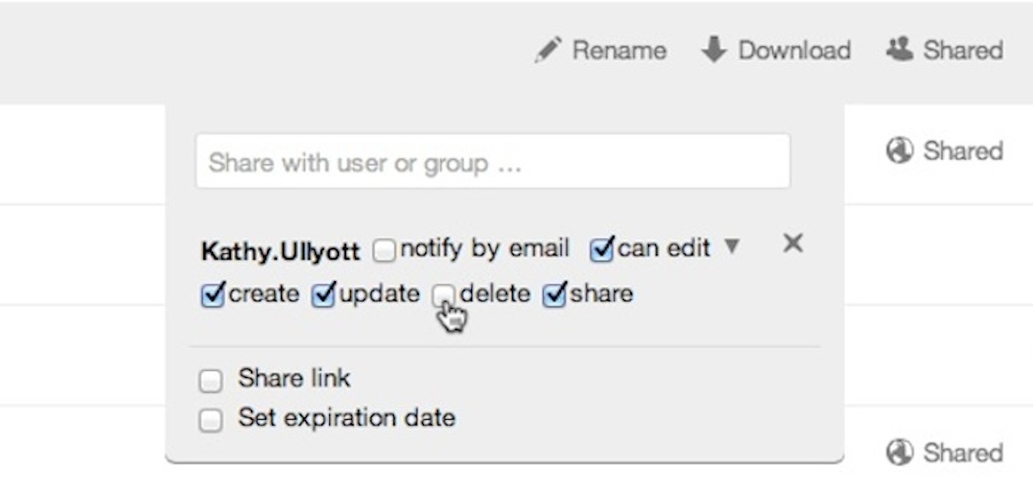Uncheck the share permission checkbox
The height and width of the screenshot is (494, 1033).
point(554,296)
